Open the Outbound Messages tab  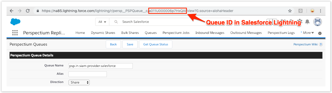(246, 33)
